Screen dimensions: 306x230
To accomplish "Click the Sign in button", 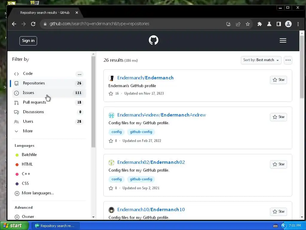I will point(28,41).
